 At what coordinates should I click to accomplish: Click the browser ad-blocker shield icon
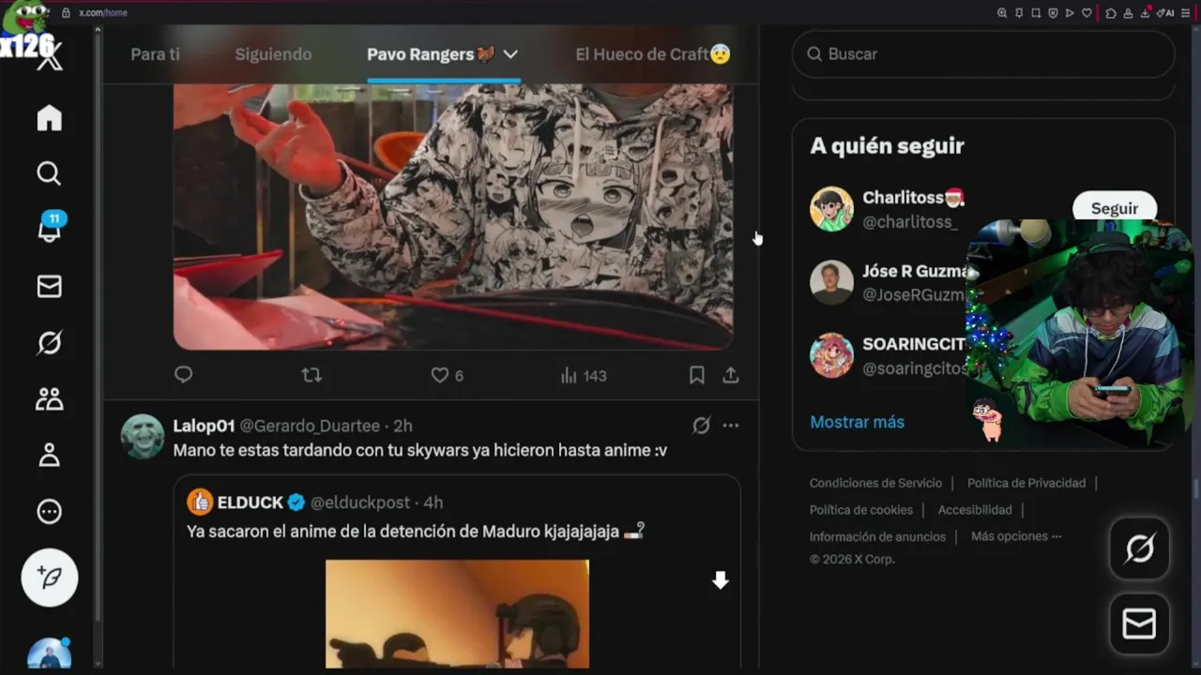coord(1053,13)
